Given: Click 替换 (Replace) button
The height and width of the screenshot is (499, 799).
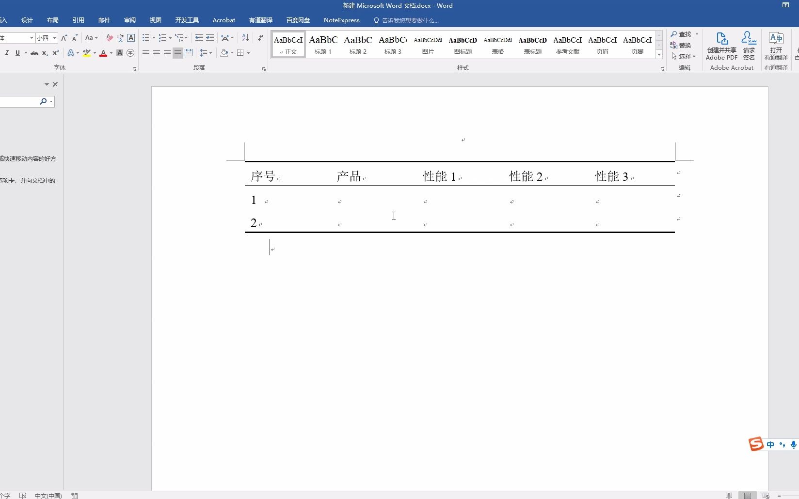Looking at the screenshot, I should pos(681,46).
